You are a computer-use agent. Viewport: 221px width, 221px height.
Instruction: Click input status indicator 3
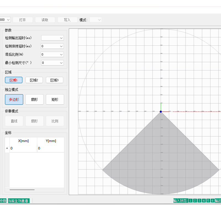click(199, 201)
